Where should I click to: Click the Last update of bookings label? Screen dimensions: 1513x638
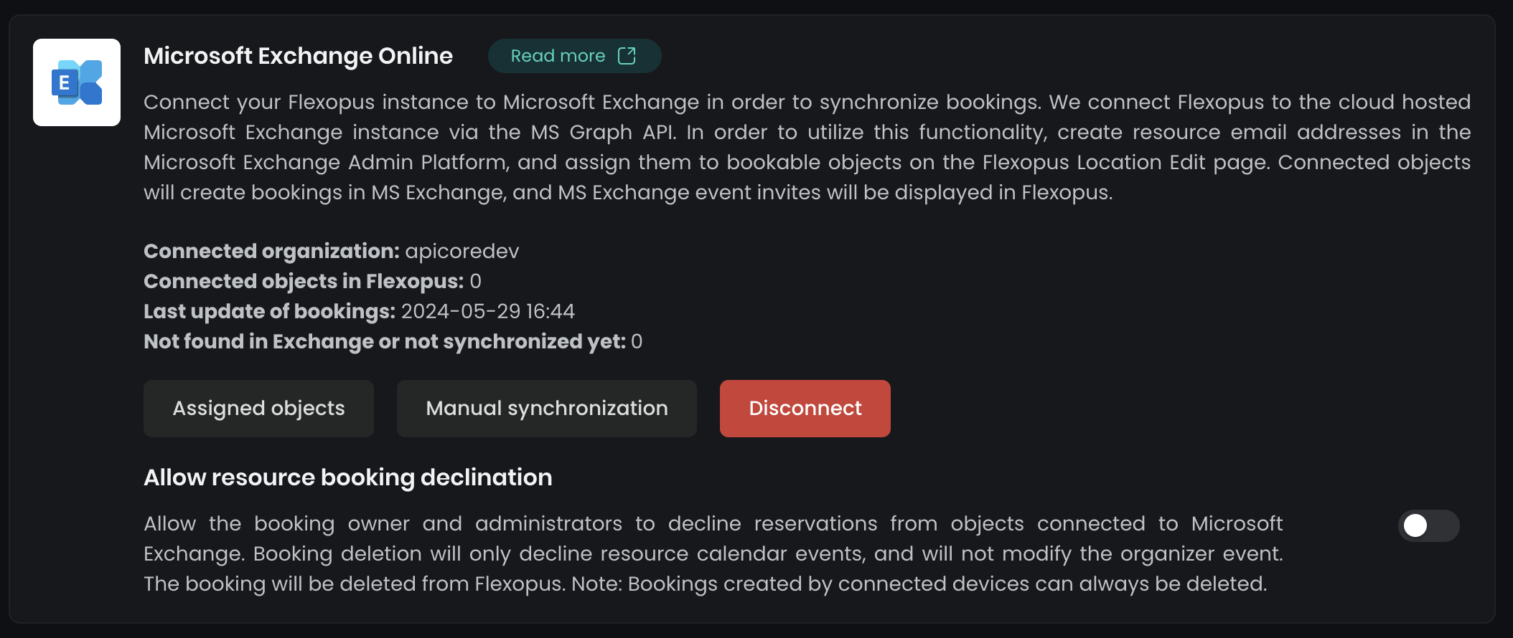tap(269, 311)
